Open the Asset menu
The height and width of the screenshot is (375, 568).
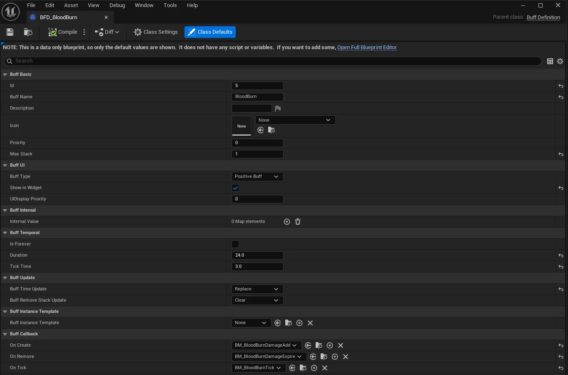pyautogui.click(x=71, y=5)
